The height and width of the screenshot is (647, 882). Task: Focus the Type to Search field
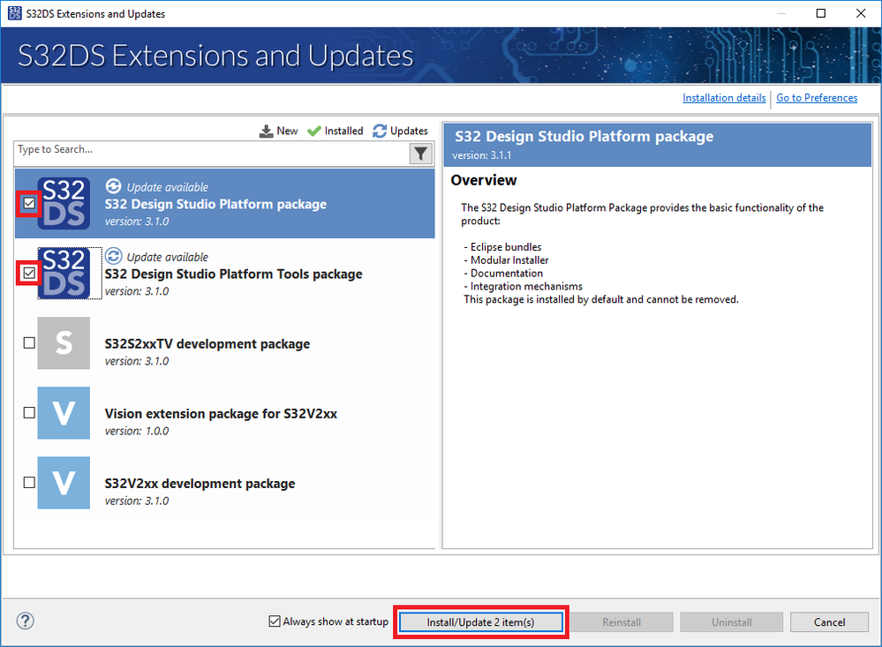point(212,152)
